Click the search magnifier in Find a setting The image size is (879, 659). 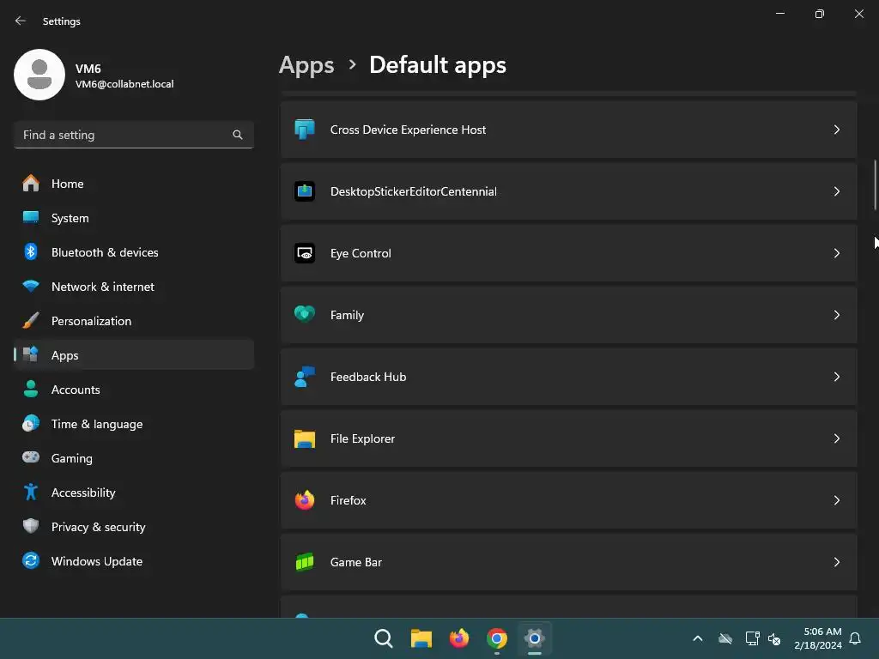238,135
